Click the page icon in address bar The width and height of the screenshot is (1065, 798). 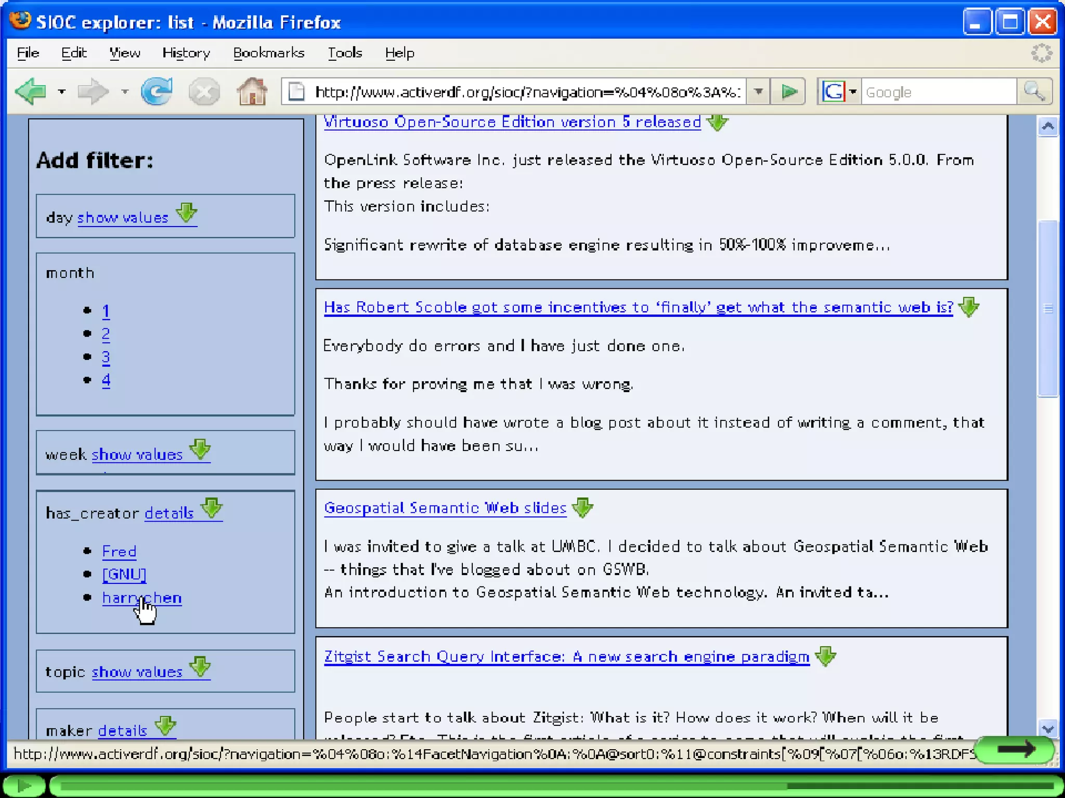tap(297, 92)
